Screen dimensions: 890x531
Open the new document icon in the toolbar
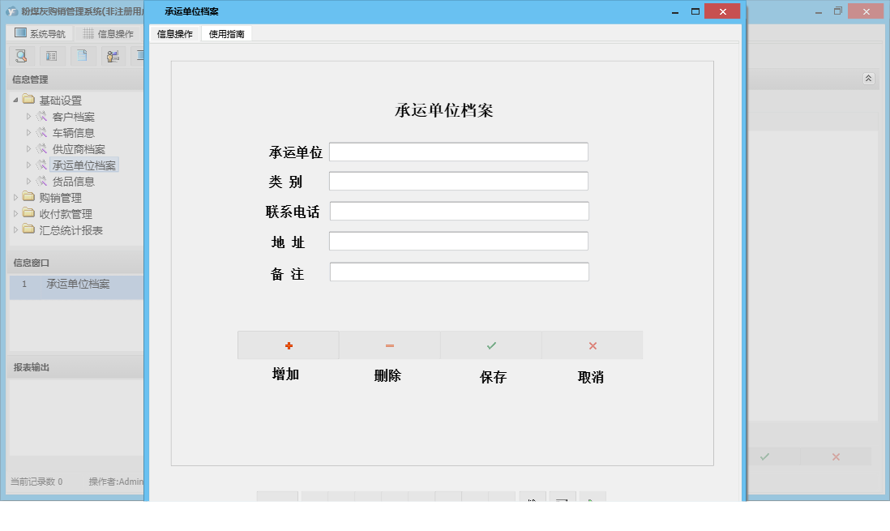click(82, 55)
